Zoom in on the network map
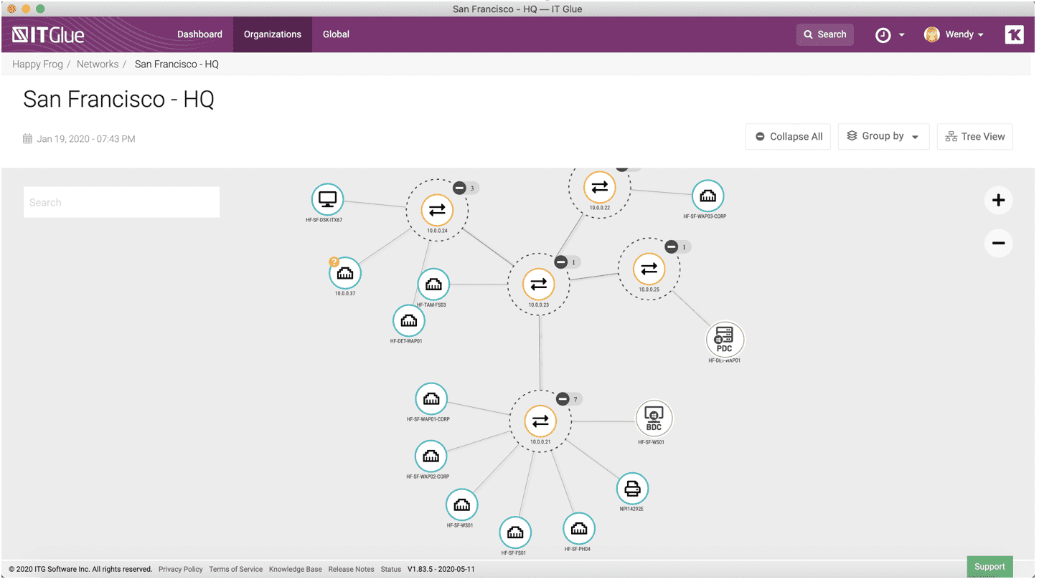The height and width of the screenshot is (579, 1039). click(998, 201)
